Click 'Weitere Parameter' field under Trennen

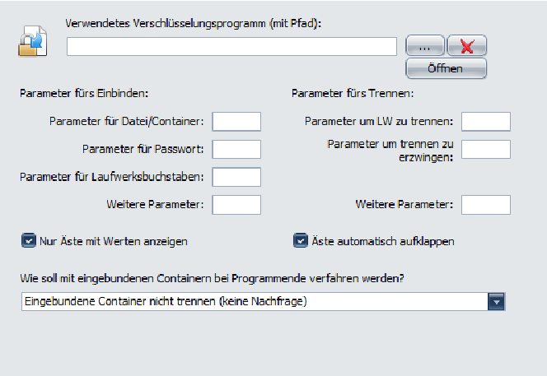(x=486, y=204)
